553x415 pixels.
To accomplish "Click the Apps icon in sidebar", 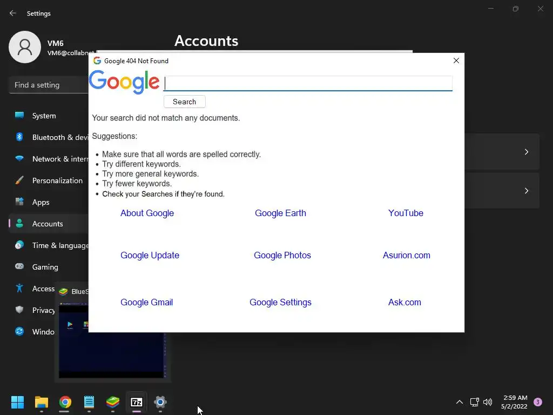I will [19, 202].
